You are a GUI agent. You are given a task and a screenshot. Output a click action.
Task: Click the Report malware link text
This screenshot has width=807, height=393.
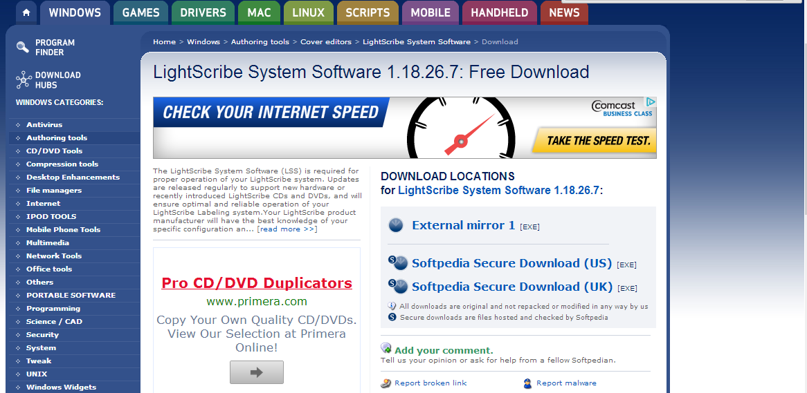[566, 383]
